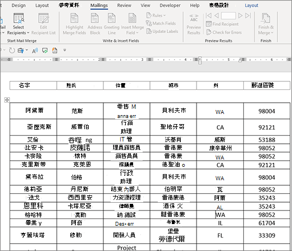Click cell 聖地牙哥
This screenshot has width=292, height=251.
pos(173,127)
